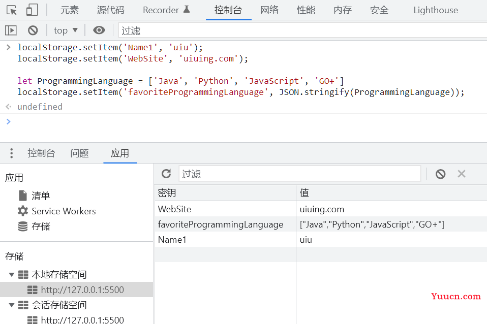Open the 内存 (Memory) tab
487x324 pixels.
(x=343, y=10)
